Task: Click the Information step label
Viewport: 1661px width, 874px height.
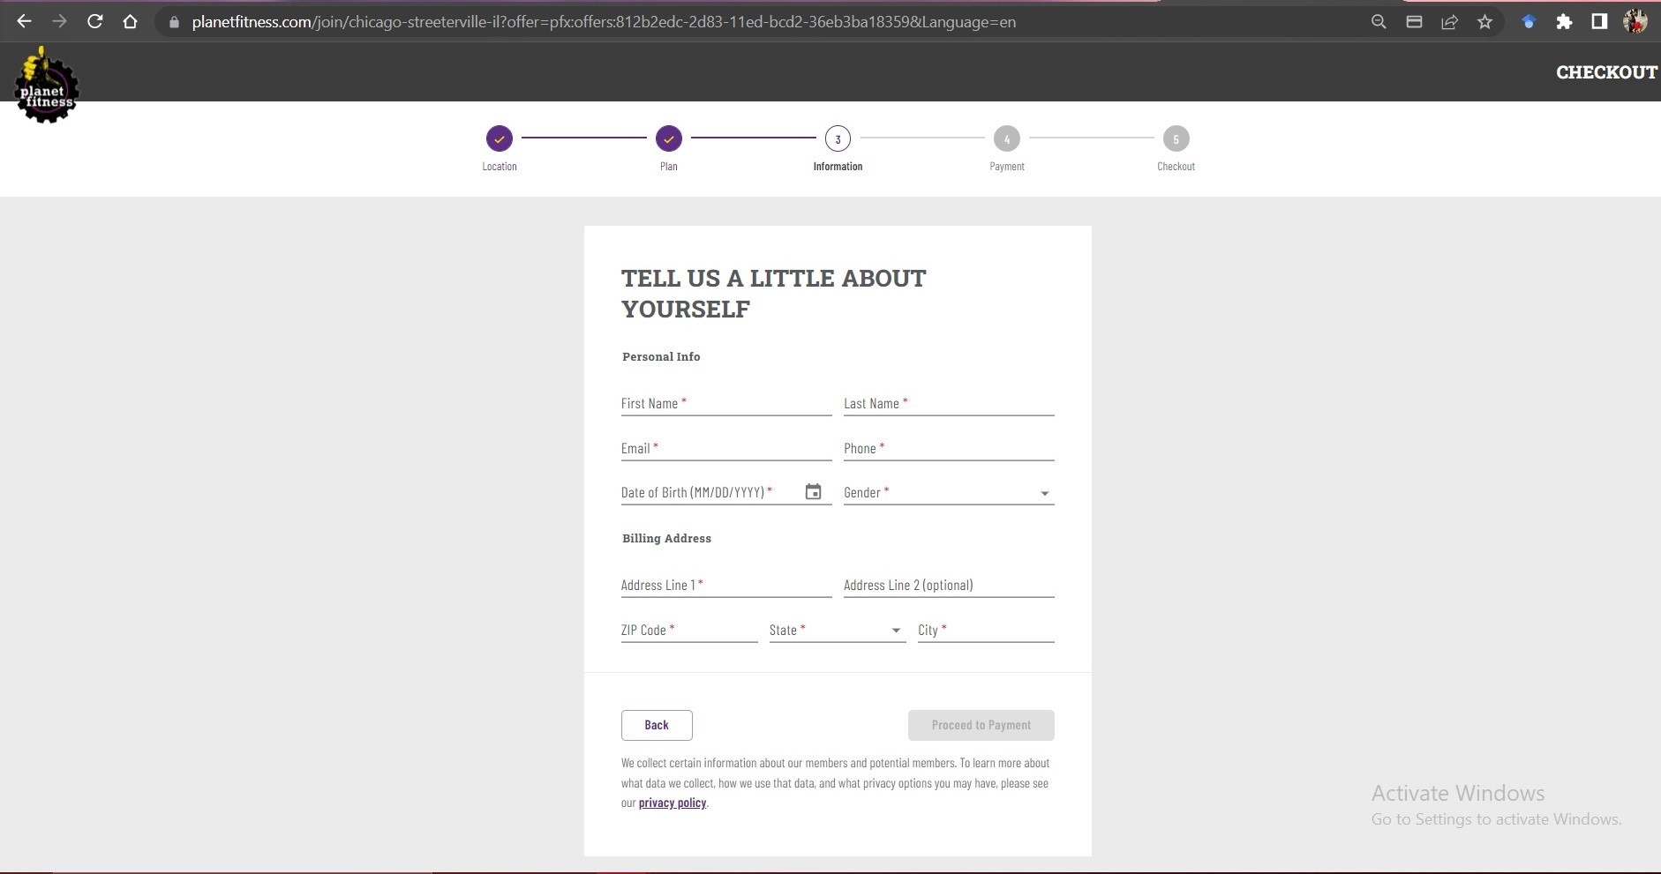Action: click(x=838, y=167)
